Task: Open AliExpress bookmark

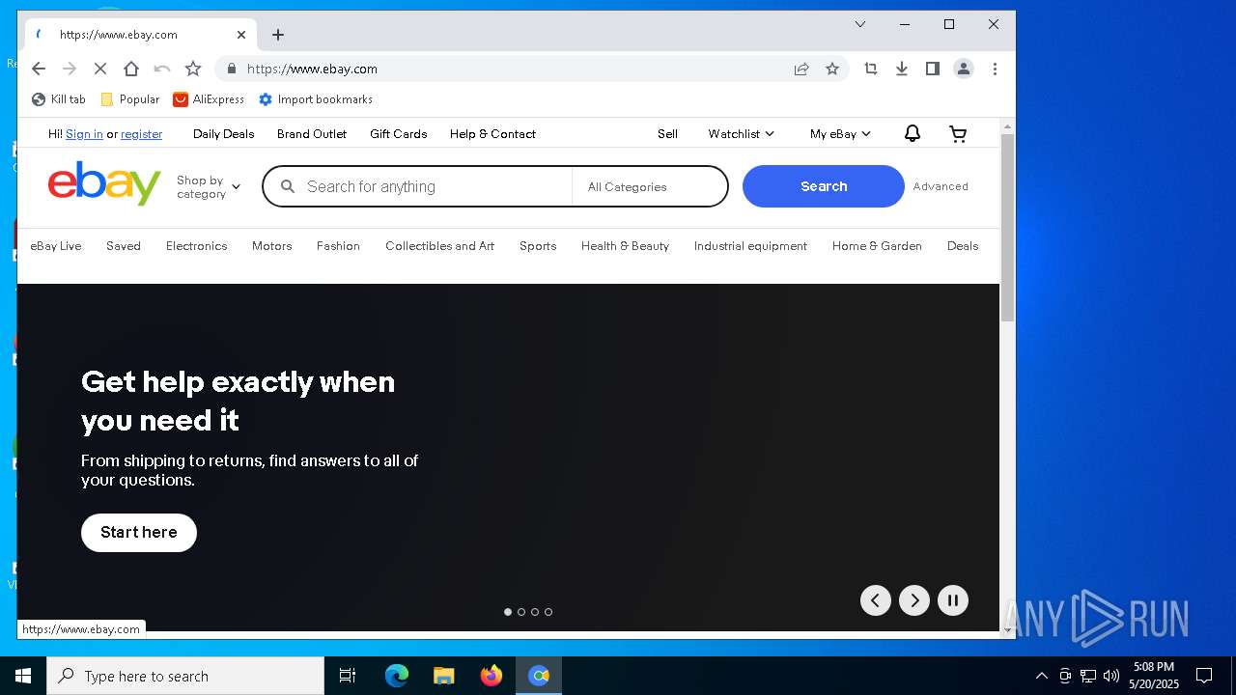Action: (209, 99)
